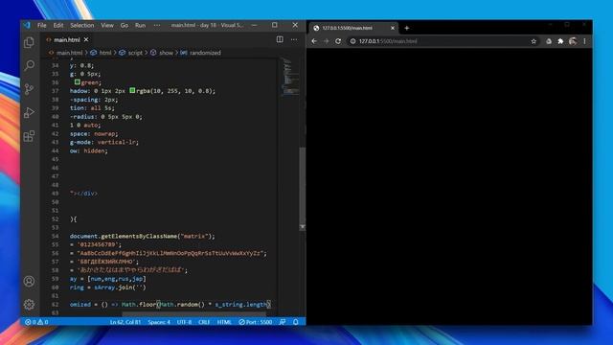Click the rgba color swatch on line 37
613x345 pixels.
coord(132,91)
